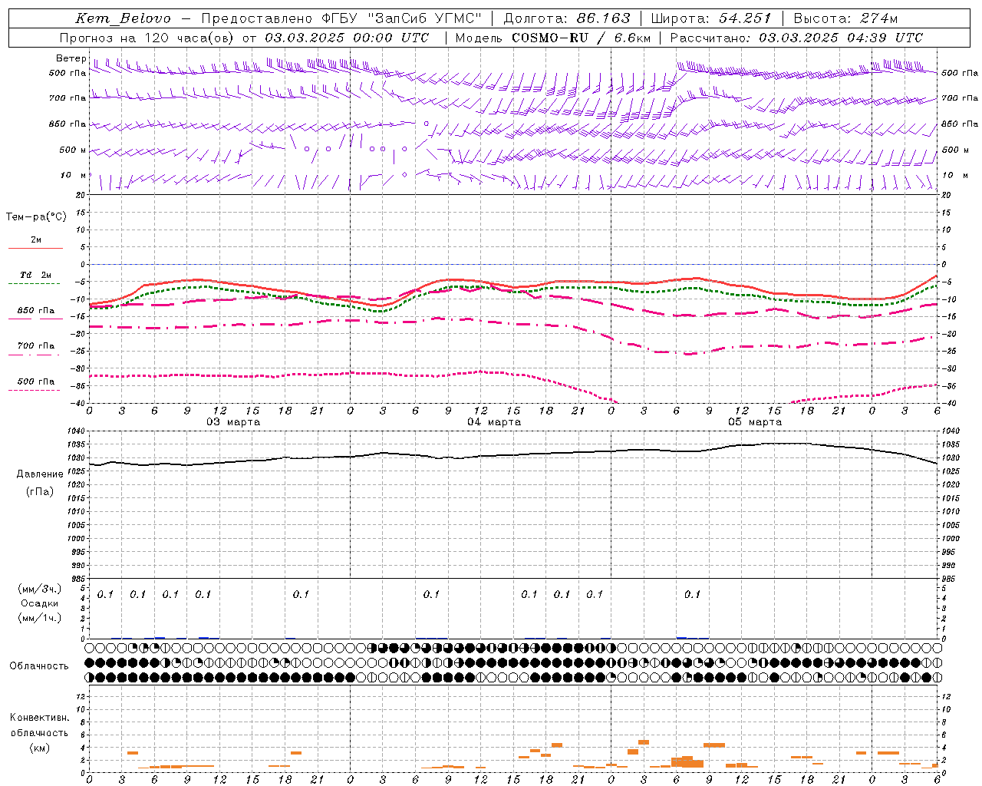Viewport: 982px width, 786px height.
Task: Click the Конвективн. label
Action: pyautogui.click(x=39, y=718)
